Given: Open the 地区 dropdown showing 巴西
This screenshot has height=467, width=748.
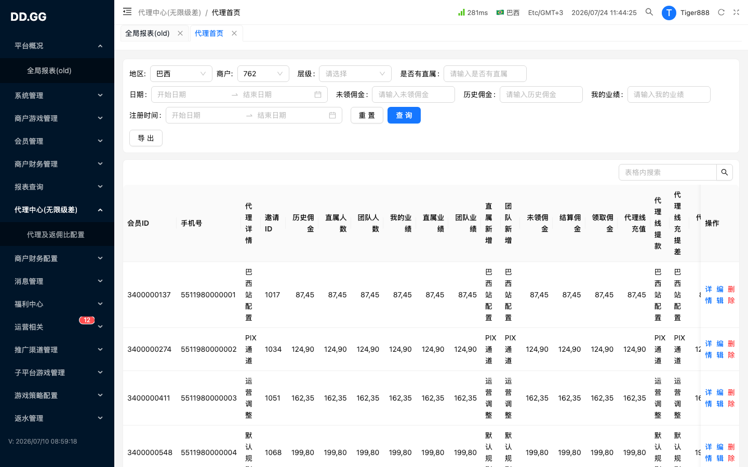Looking at the screenshot, I should [x=181, y=74].
